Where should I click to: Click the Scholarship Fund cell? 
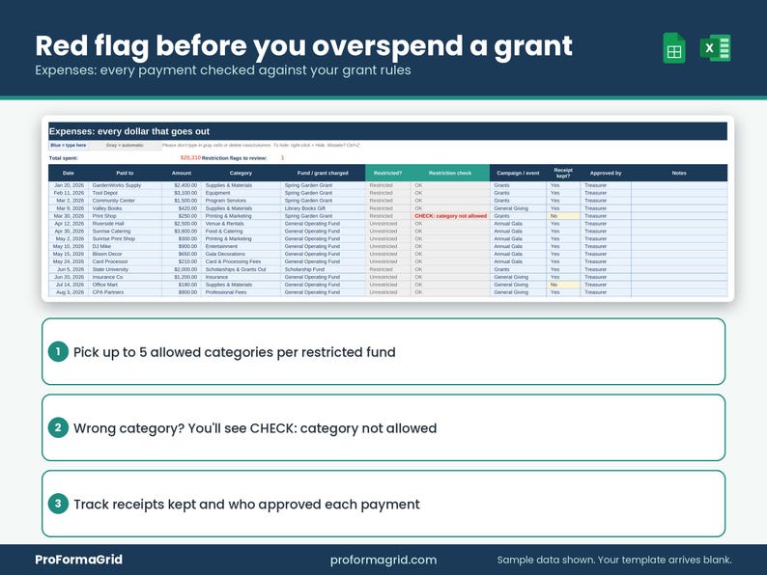click(x=323, y=269)
